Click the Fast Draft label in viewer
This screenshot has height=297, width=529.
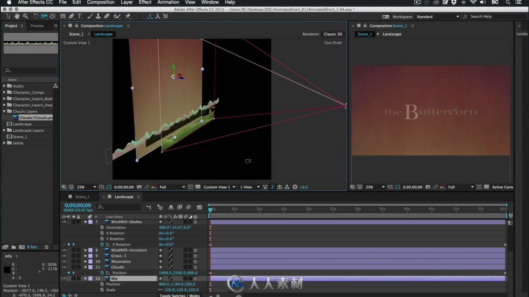[333, 43]
